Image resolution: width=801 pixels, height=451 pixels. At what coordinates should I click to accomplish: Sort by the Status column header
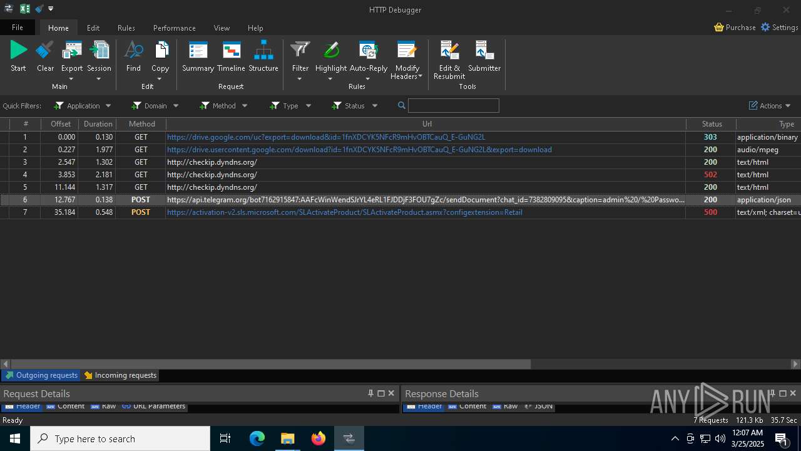click(712, 124)
